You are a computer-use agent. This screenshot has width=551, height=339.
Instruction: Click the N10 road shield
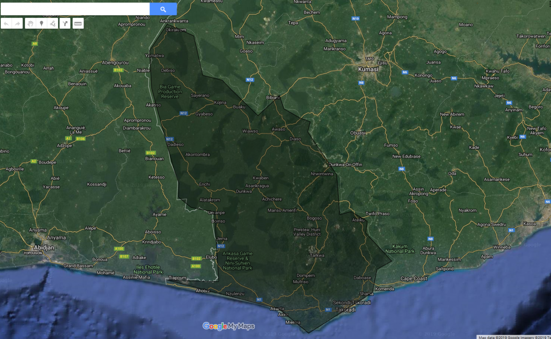coord(355,19)
